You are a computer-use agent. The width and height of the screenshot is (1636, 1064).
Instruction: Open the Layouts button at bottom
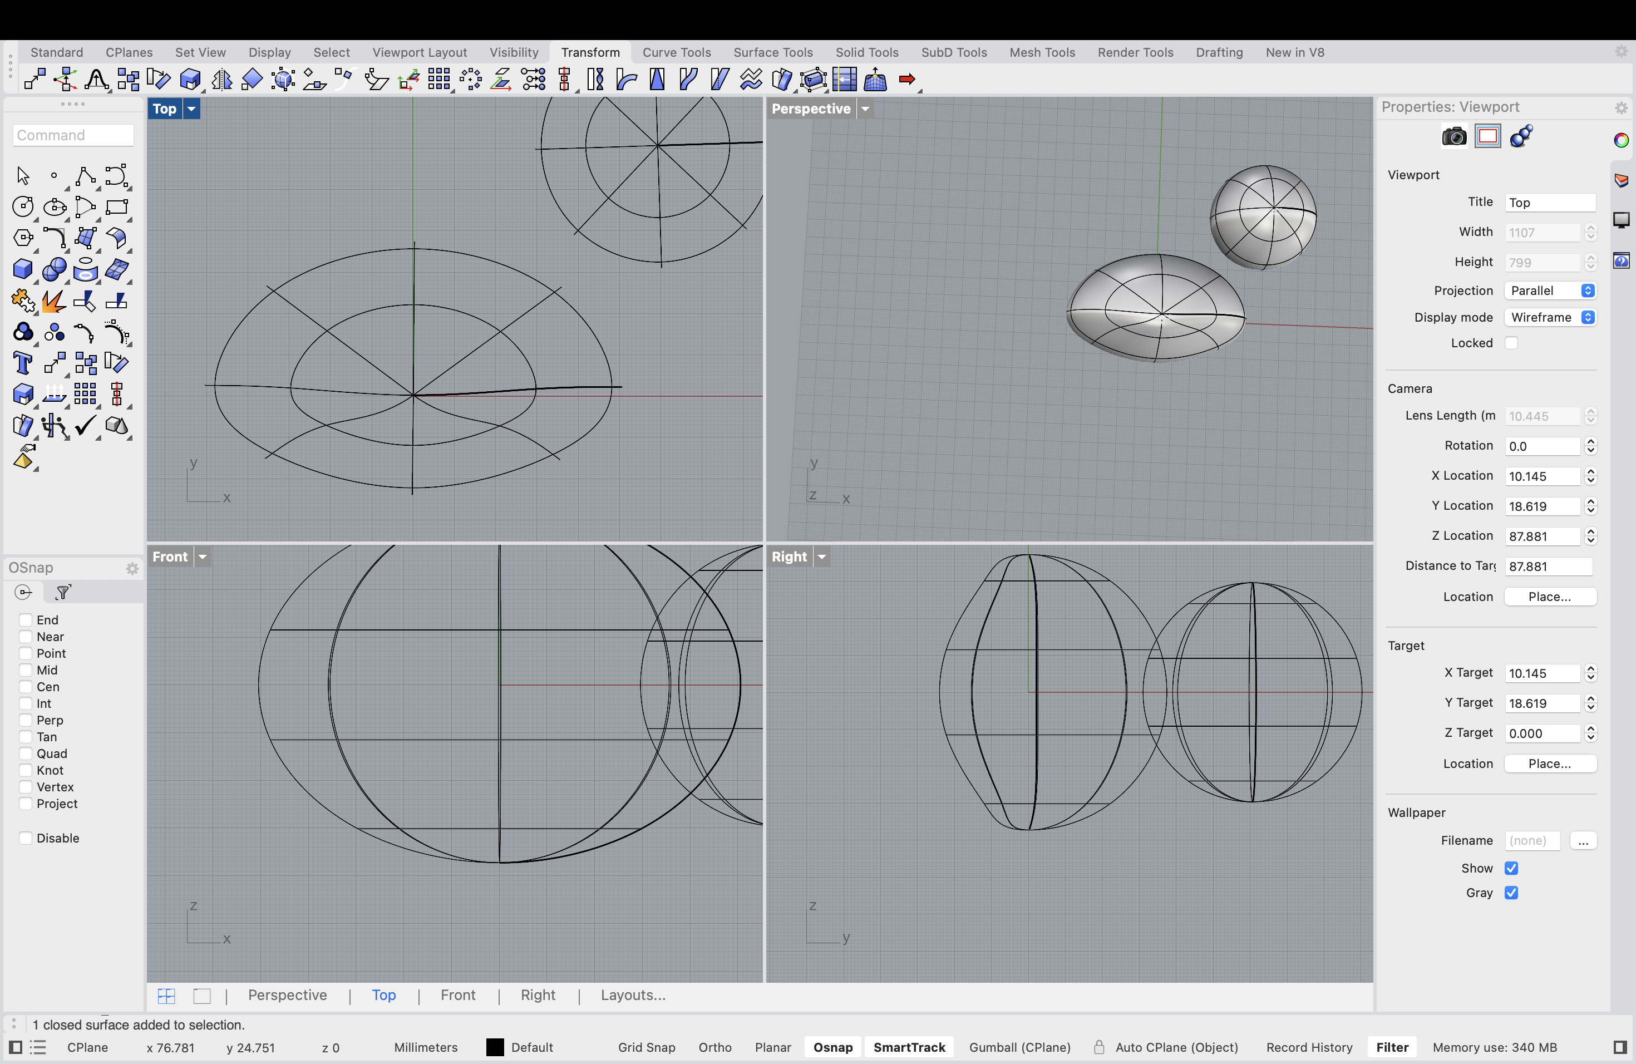pos(633,995)
